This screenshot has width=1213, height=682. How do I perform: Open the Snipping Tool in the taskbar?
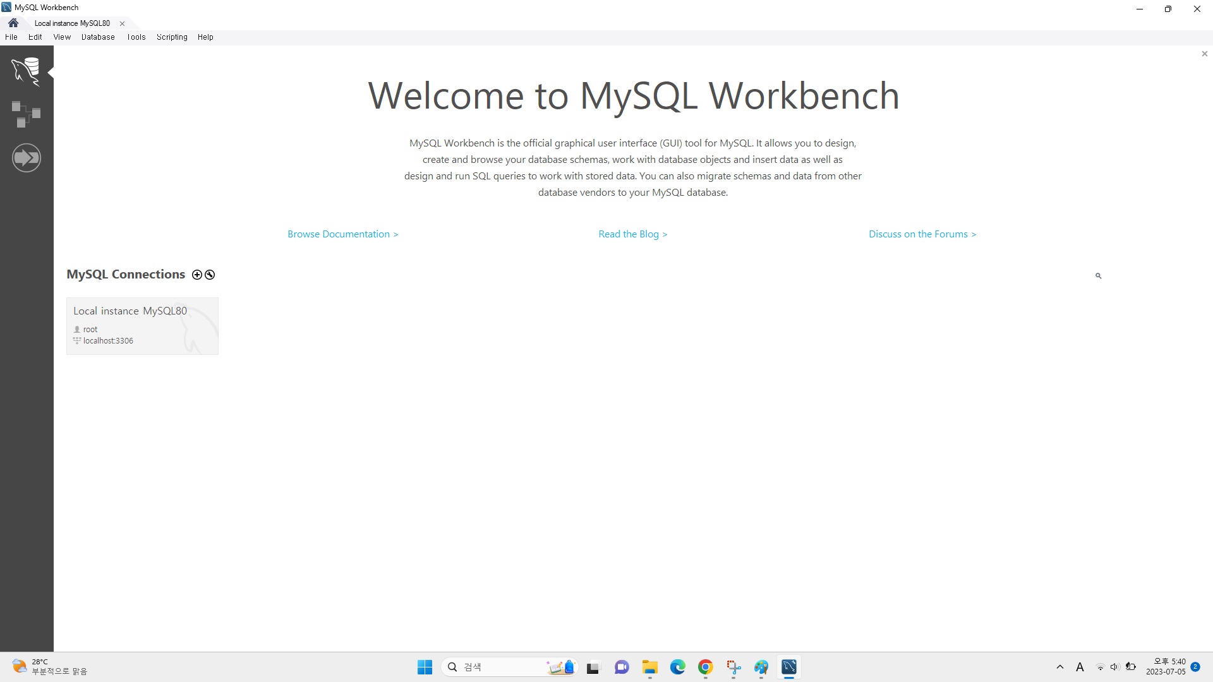pos(733,667)
